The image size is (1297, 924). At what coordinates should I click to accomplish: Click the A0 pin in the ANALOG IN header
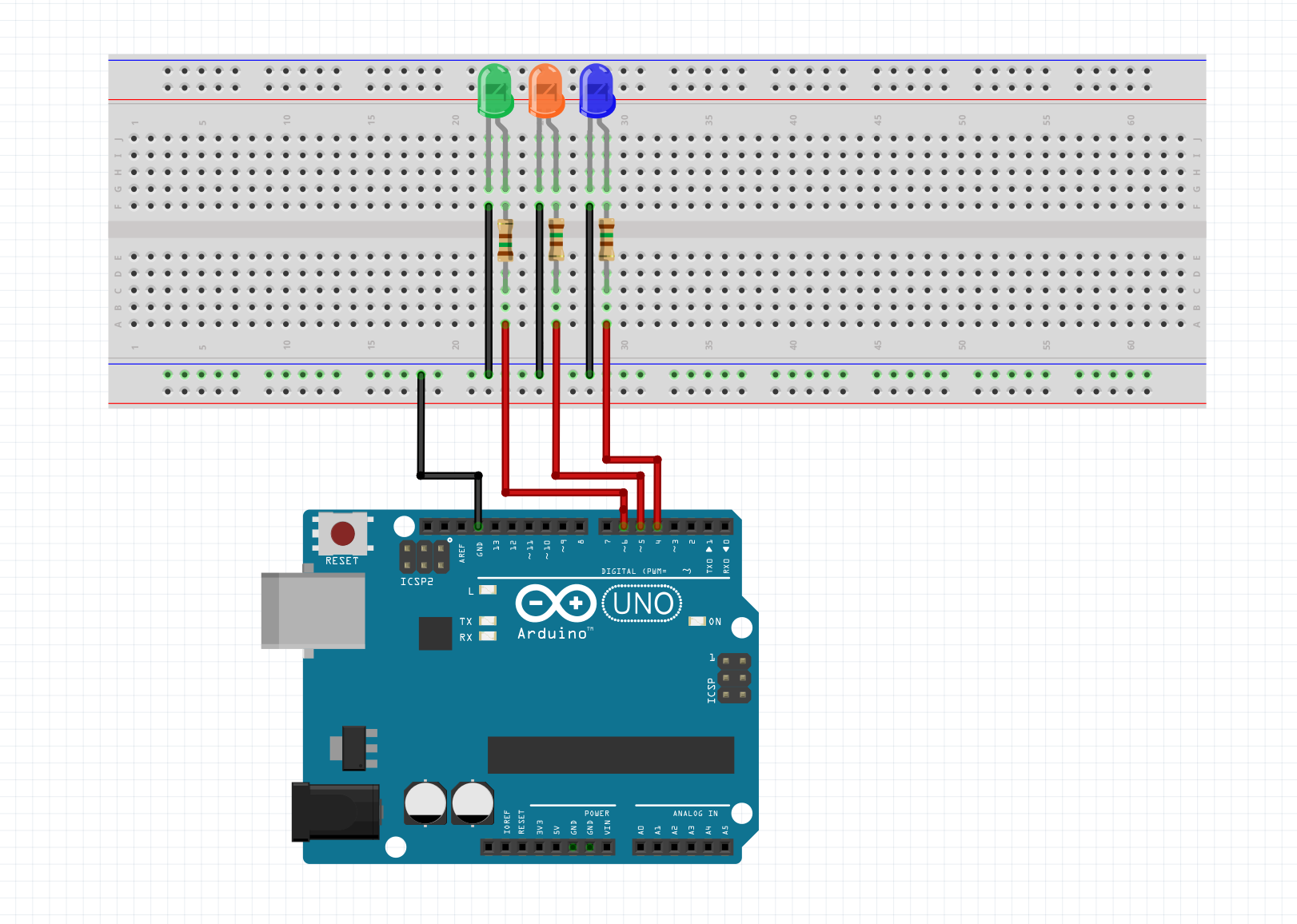click(x=641, y=847)
